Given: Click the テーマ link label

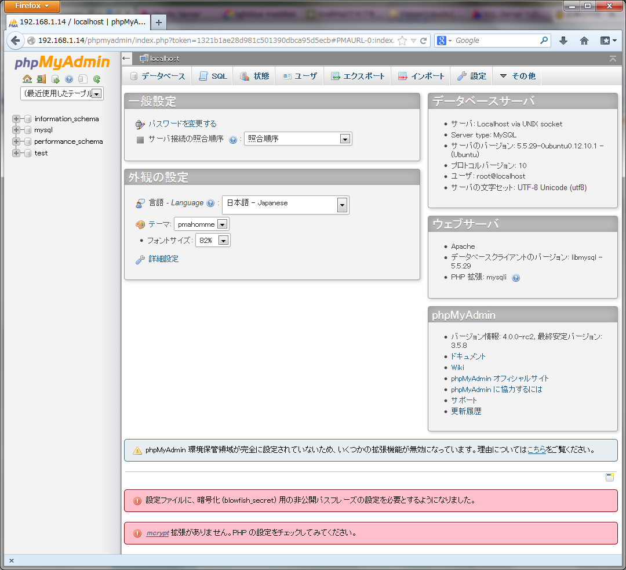Looking at the screenshot, I should tap(160, 224).
